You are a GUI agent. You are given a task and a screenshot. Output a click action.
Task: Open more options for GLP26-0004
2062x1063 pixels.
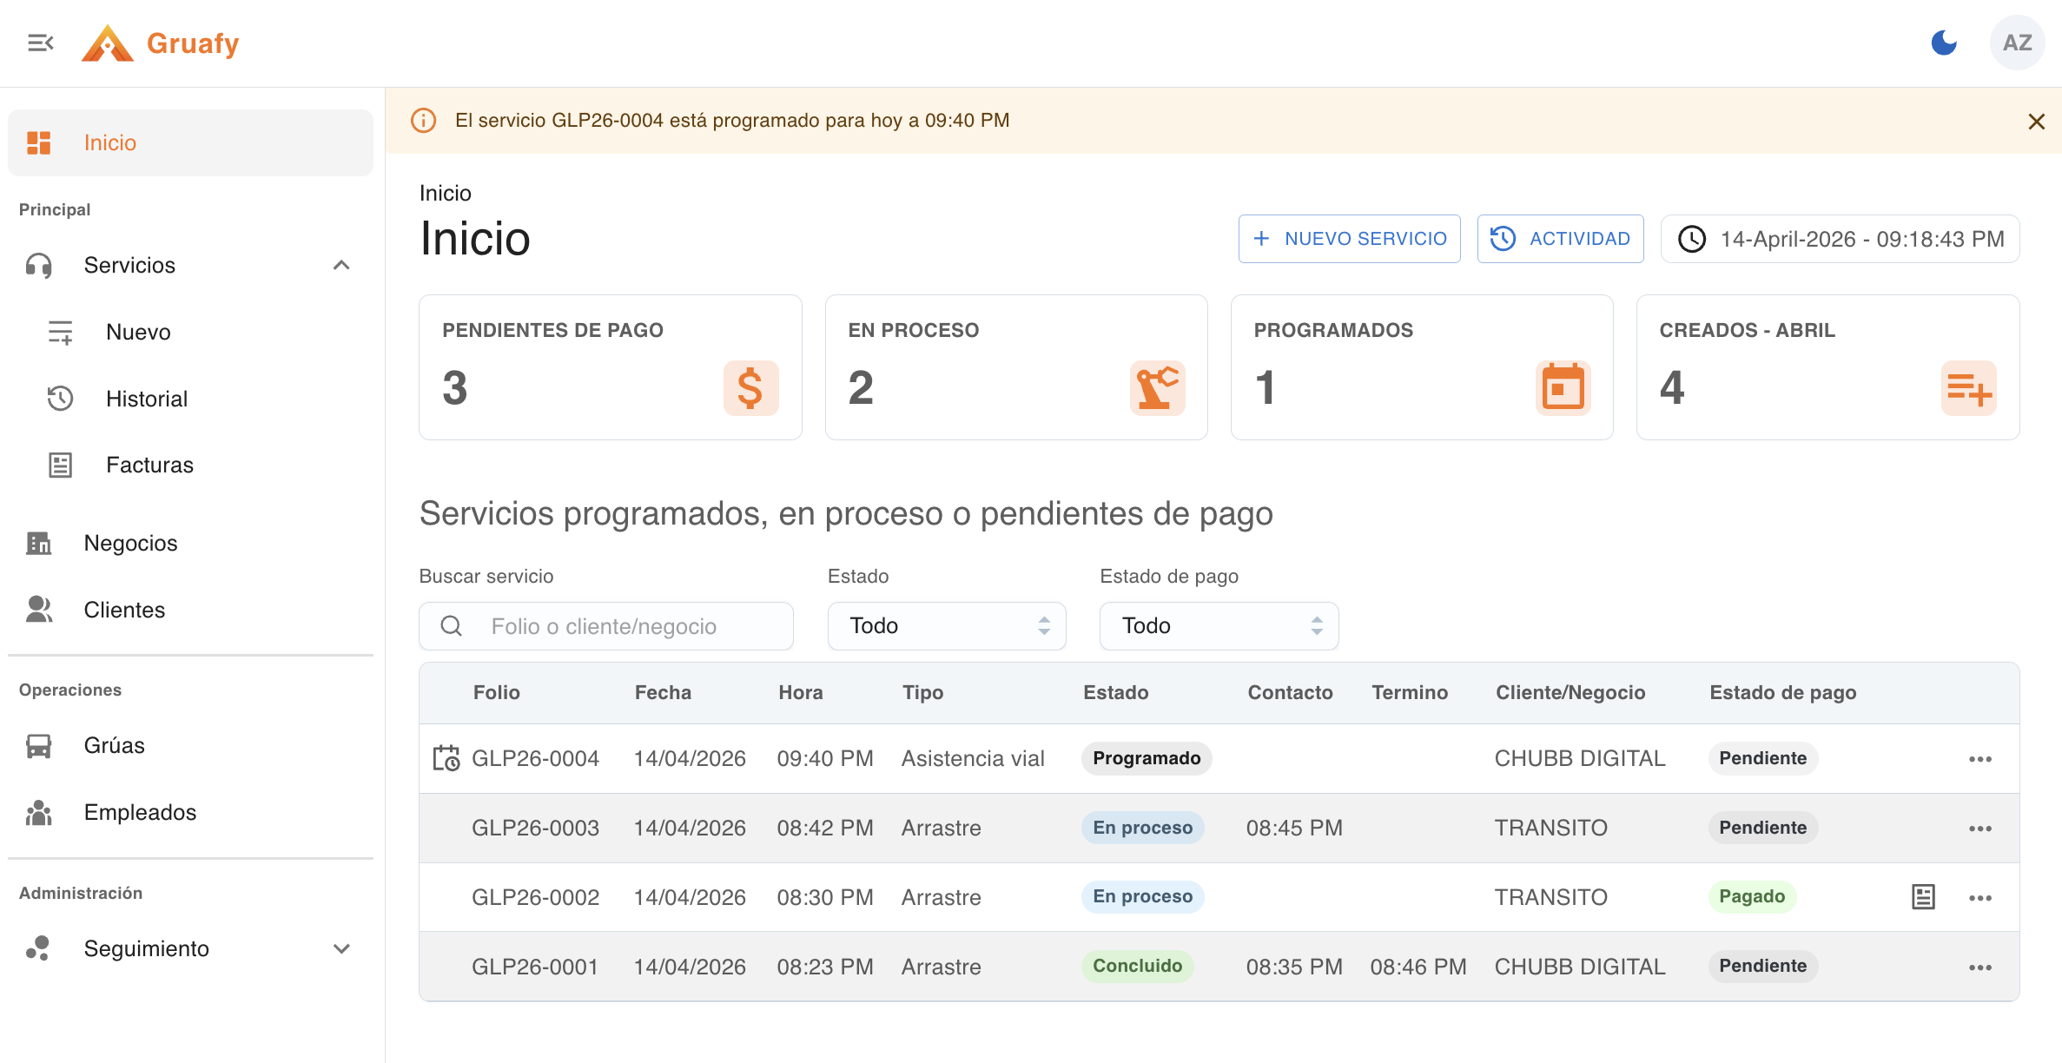tap(1980, 759)
